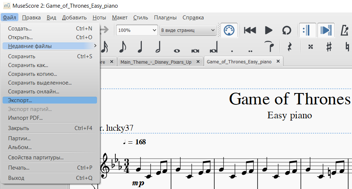The image size is (352, 189).
Task: Apply the natural accidental
Action: [x=348, y=47]
